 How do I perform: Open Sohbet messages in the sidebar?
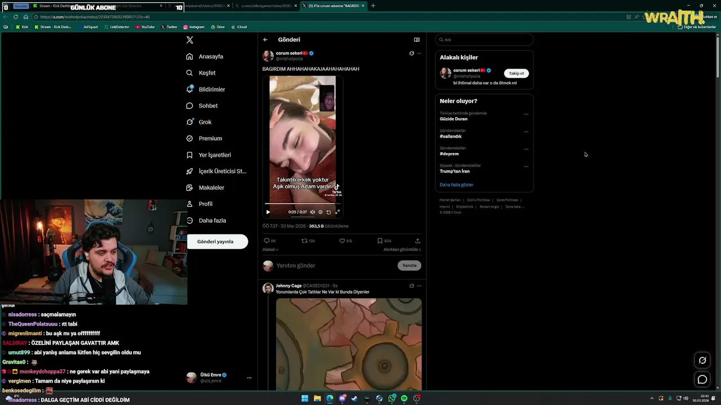[202, 106]
